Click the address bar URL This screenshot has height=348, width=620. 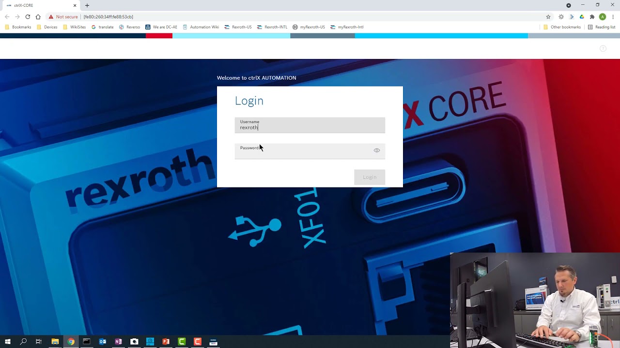[108, 16]
